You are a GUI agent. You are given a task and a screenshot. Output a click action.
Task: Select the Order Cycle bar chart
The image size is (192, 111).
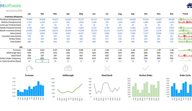179,89
